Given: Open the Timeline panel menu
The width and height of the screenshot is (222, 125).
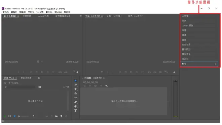Looking at the screenshot, I should [x=104, y=78].
